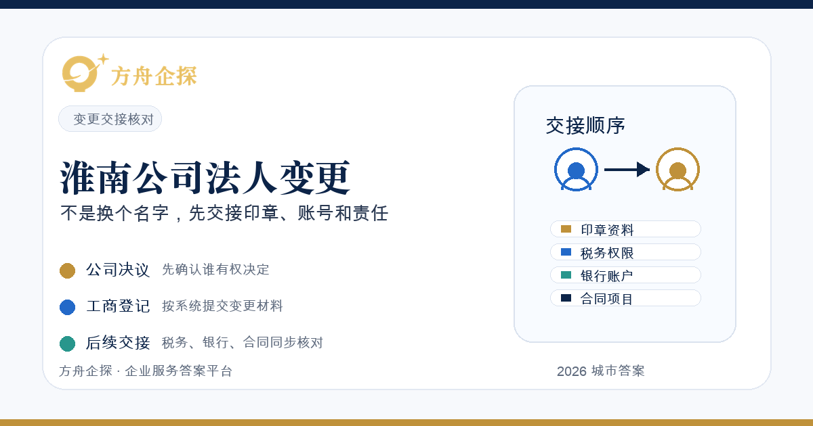Click the headline 淮南公司法人变更
This screenshot has width=813, height=426.
pyautogui.click(x=205, y=179)
